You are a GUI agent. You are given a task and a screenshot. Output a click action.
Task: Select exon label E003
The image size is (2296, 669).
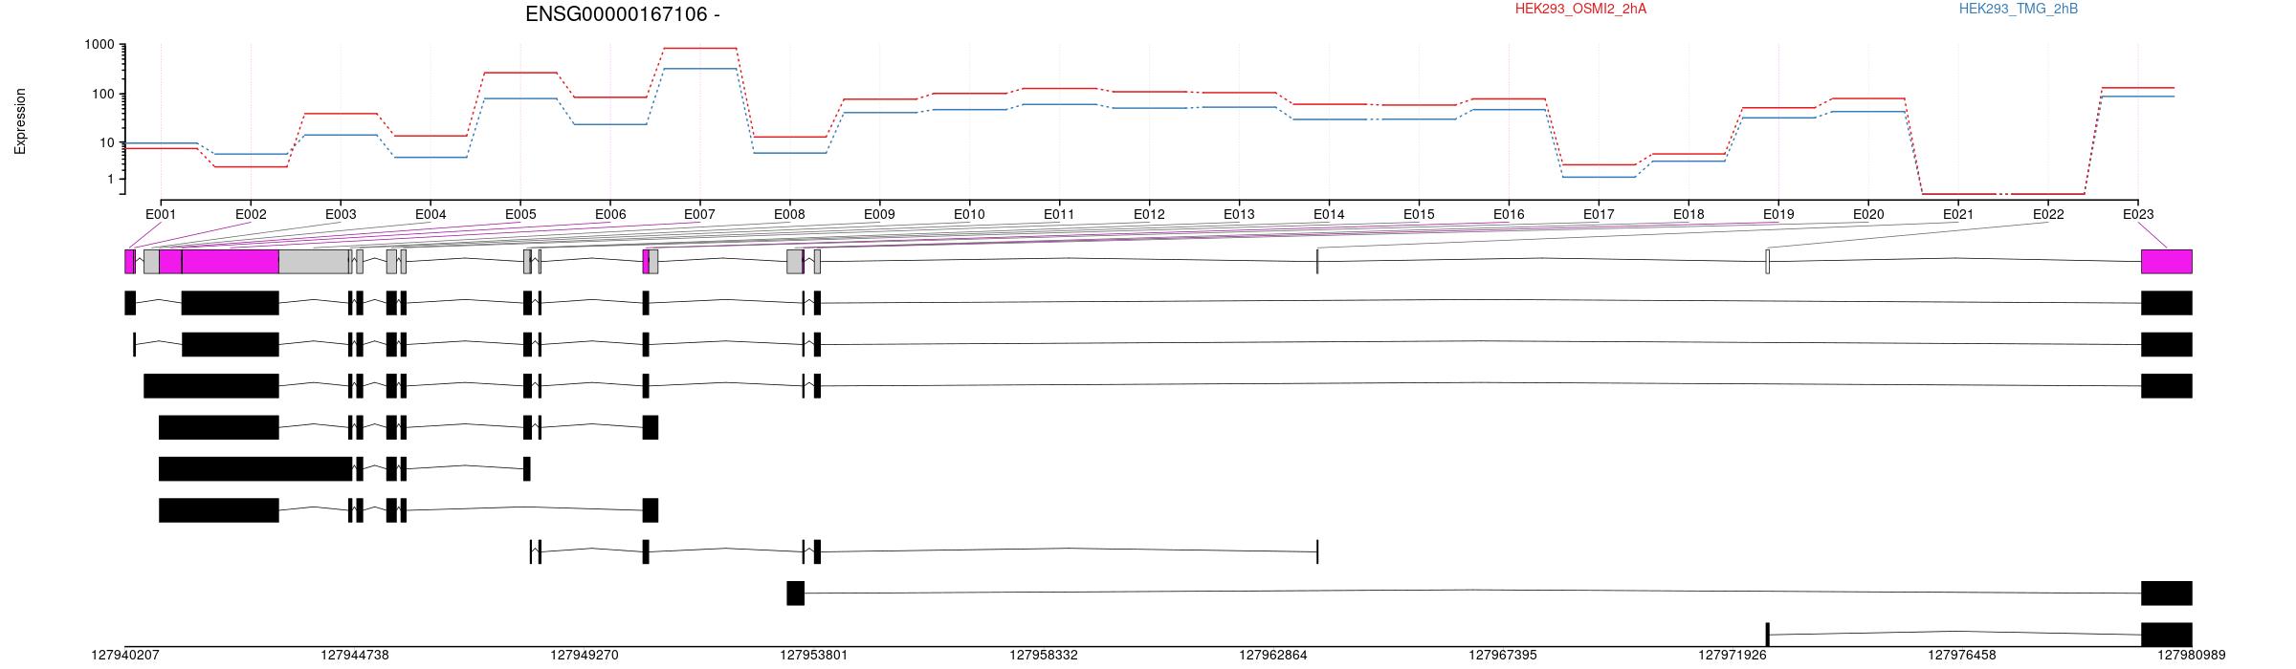pyautogui.click(x=341, y=215)
